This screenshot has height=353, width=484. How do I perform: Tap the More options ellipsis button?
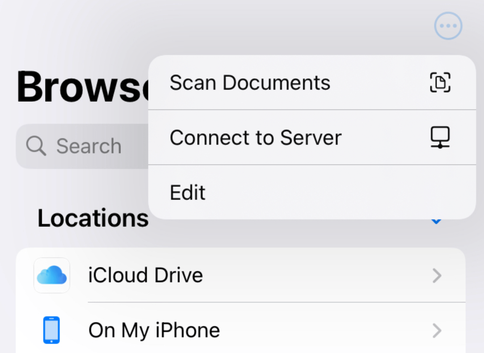[x=448, y=26]
